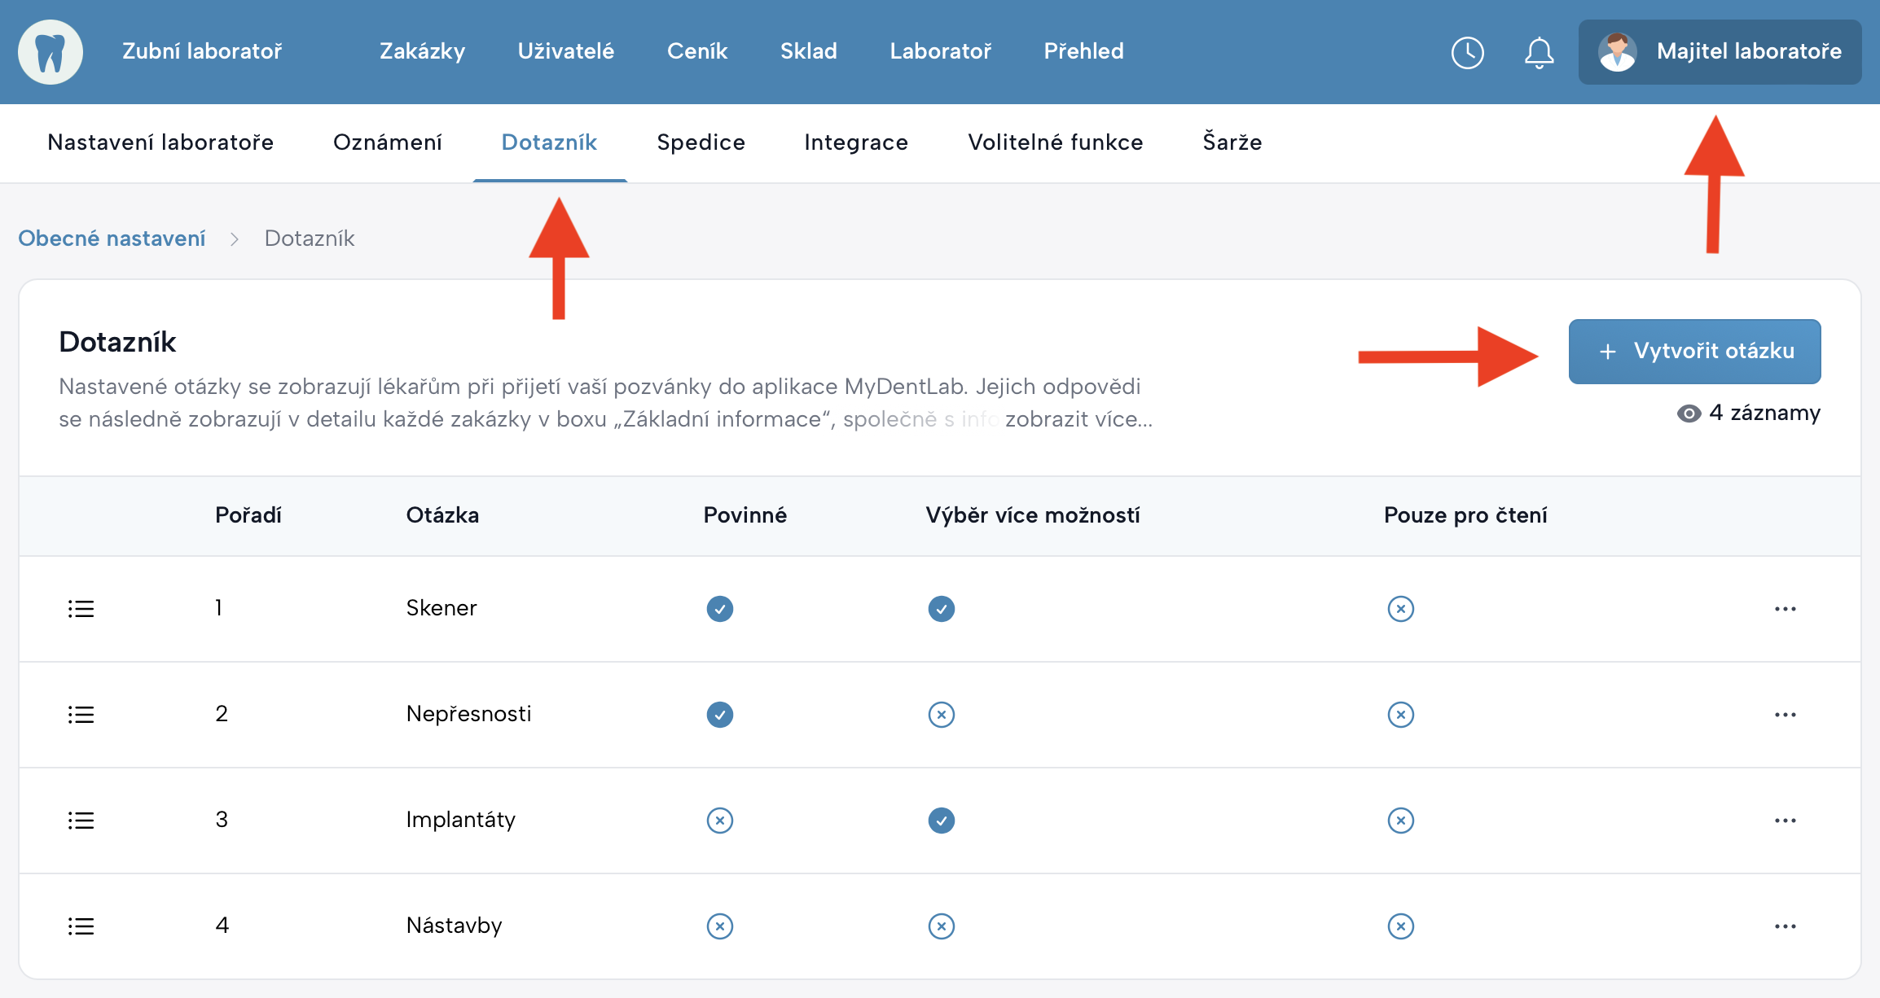Viewport: 1880px width, 998px height.
Task: Click the drag handle for Implantáty row
Action: (81, 821)
